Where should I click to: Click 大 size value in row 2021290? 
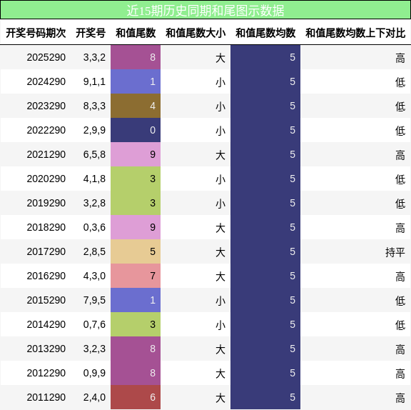tap(220, 155)
